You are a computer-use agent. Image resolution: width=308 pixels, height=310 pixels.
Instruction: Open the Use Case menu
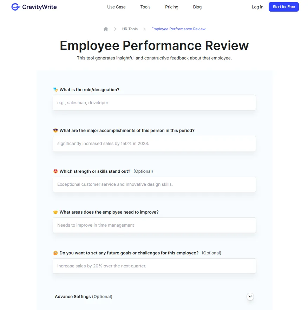pyautogui.click(x=116, y=7)
